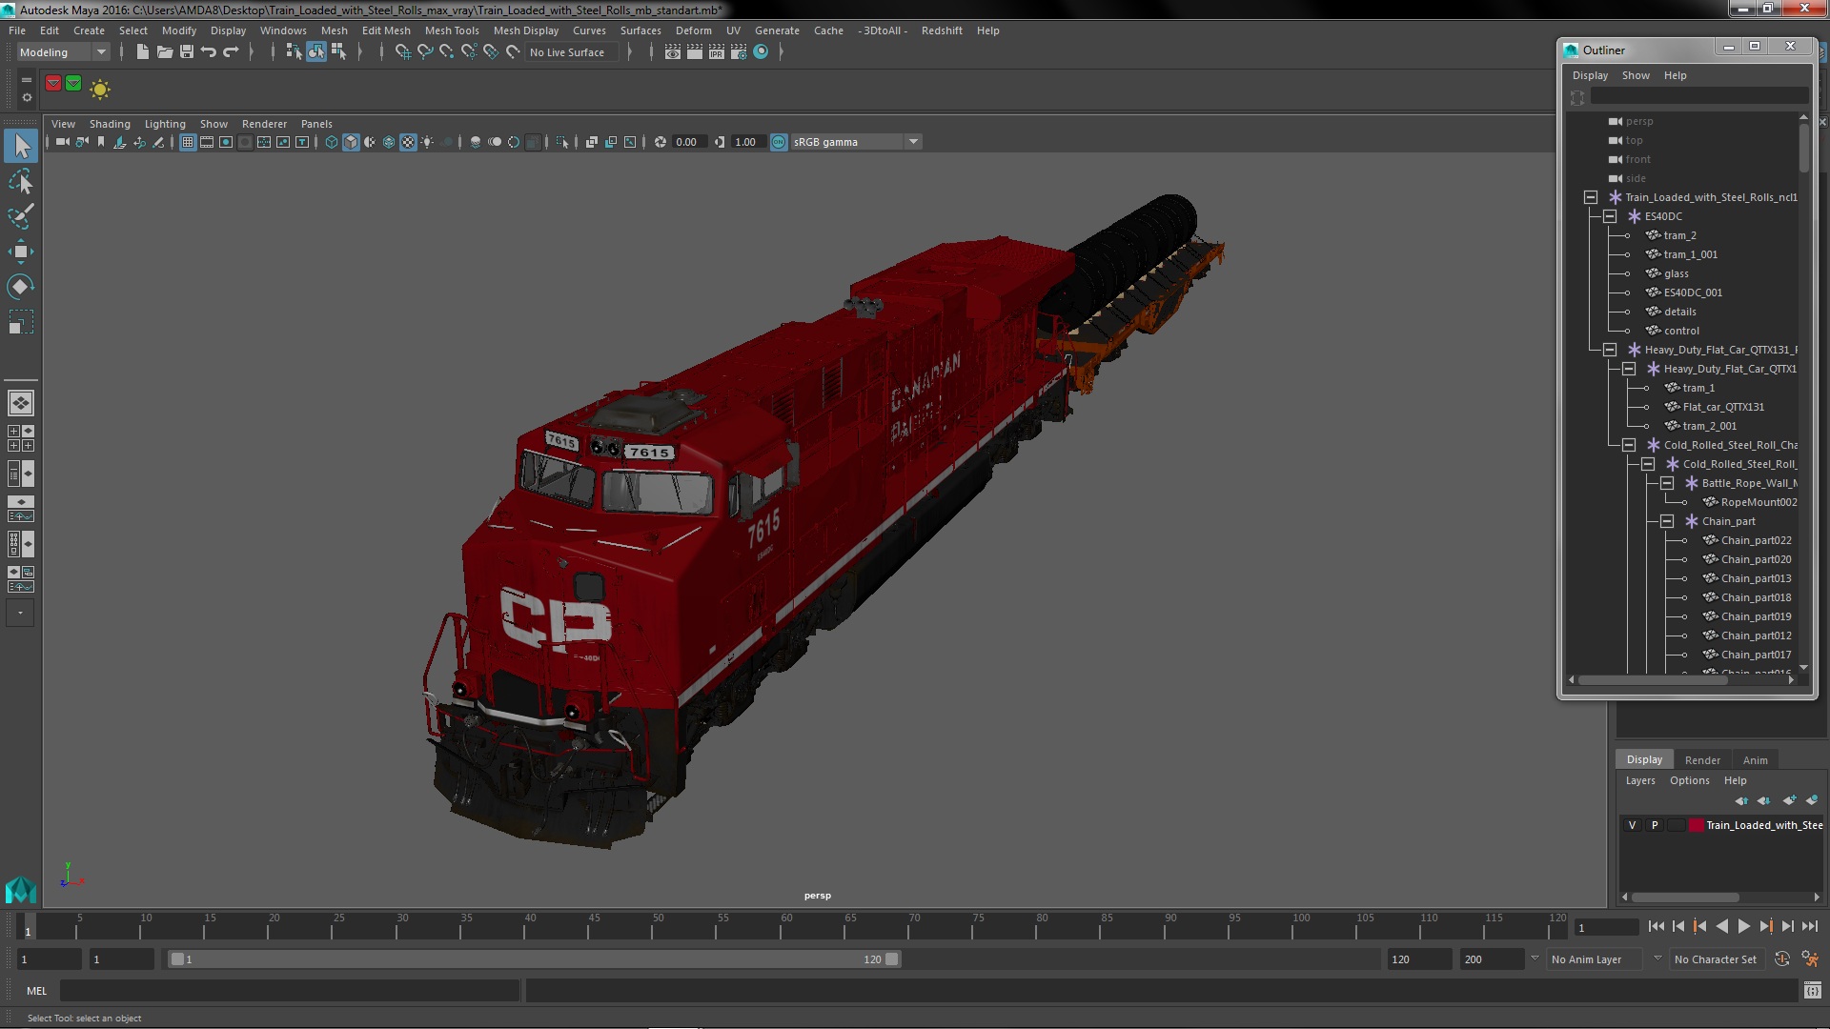This screenshot has width=1830, height=1029.
Task: Click the MEL command input field
Action: [x=290, y=991]
